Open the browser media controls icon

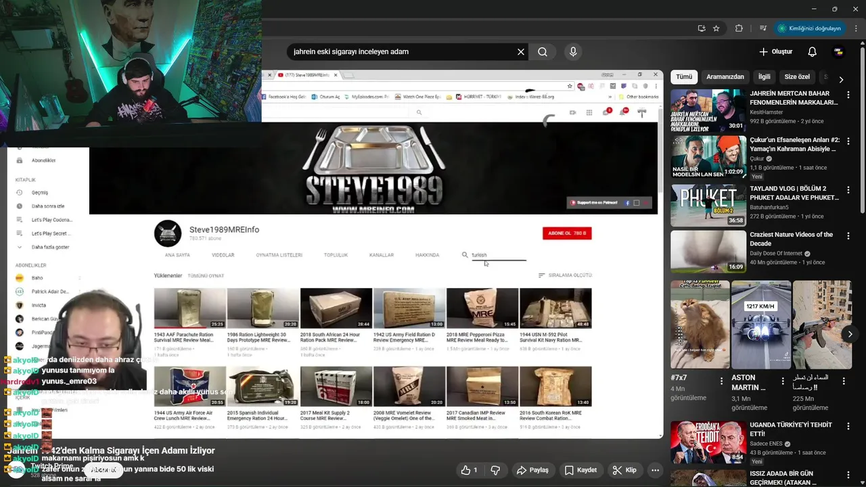pyautogui.click(x=763, y=28)
